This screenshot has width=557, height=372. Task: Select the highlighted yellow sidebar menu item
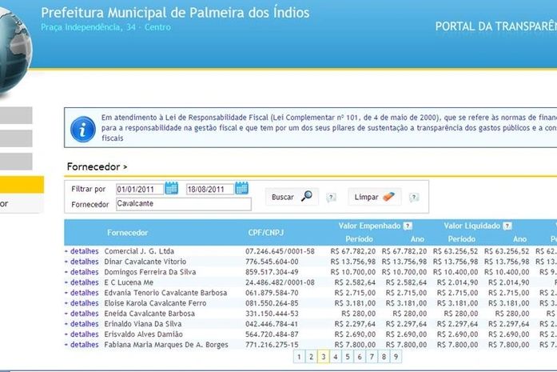[22, 185]
